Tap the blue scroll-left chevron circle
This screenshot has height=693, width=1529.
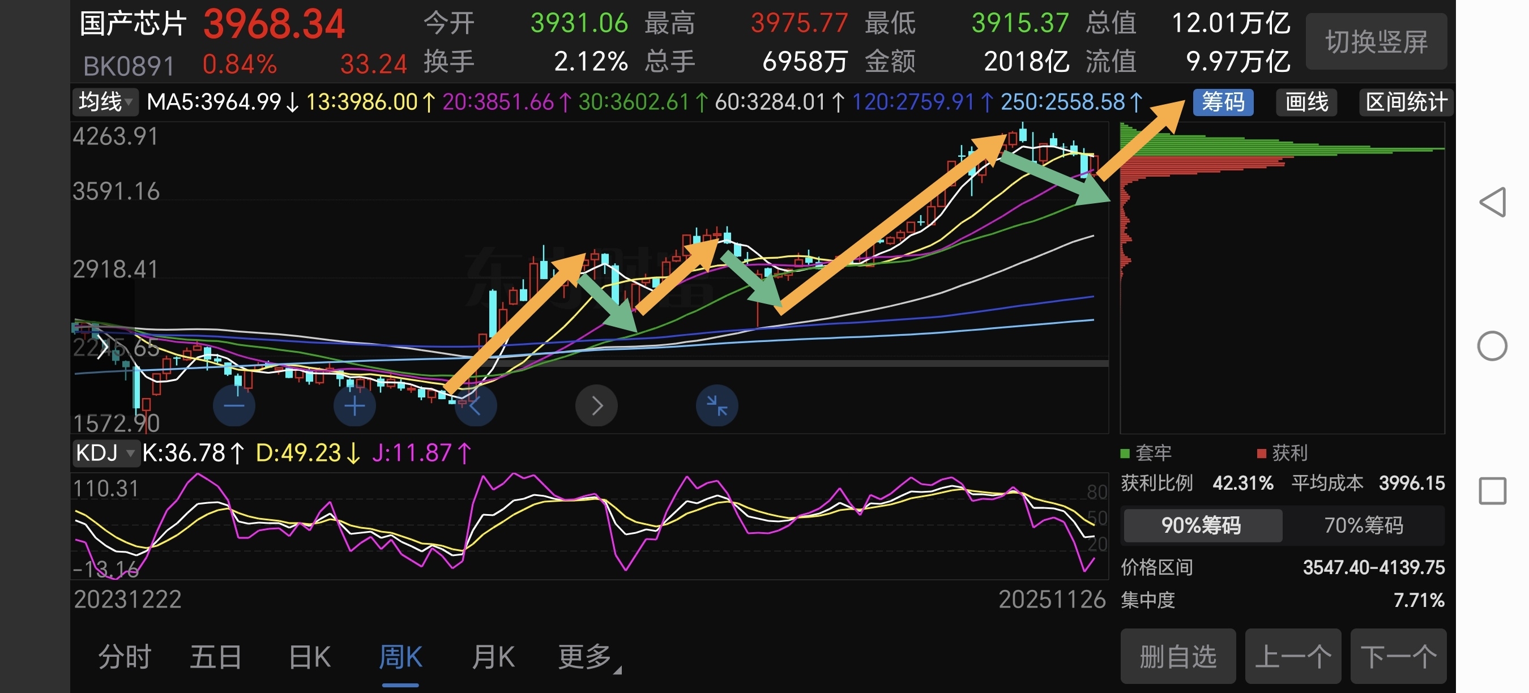[x=476, y=406]
